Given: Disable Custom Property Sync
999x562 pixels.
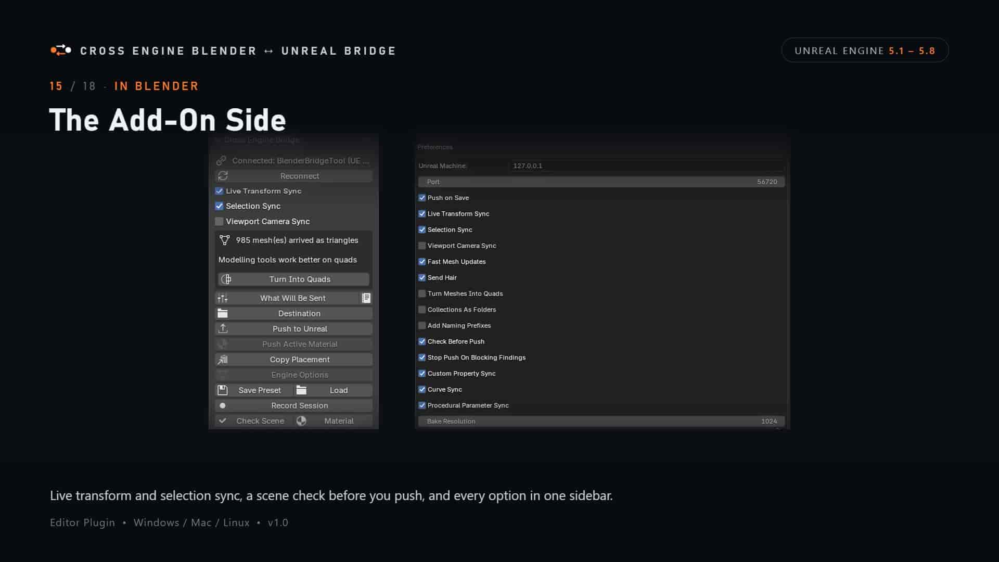Looking at the screenshot, I should pyautogui.click(x=422, y=374).
